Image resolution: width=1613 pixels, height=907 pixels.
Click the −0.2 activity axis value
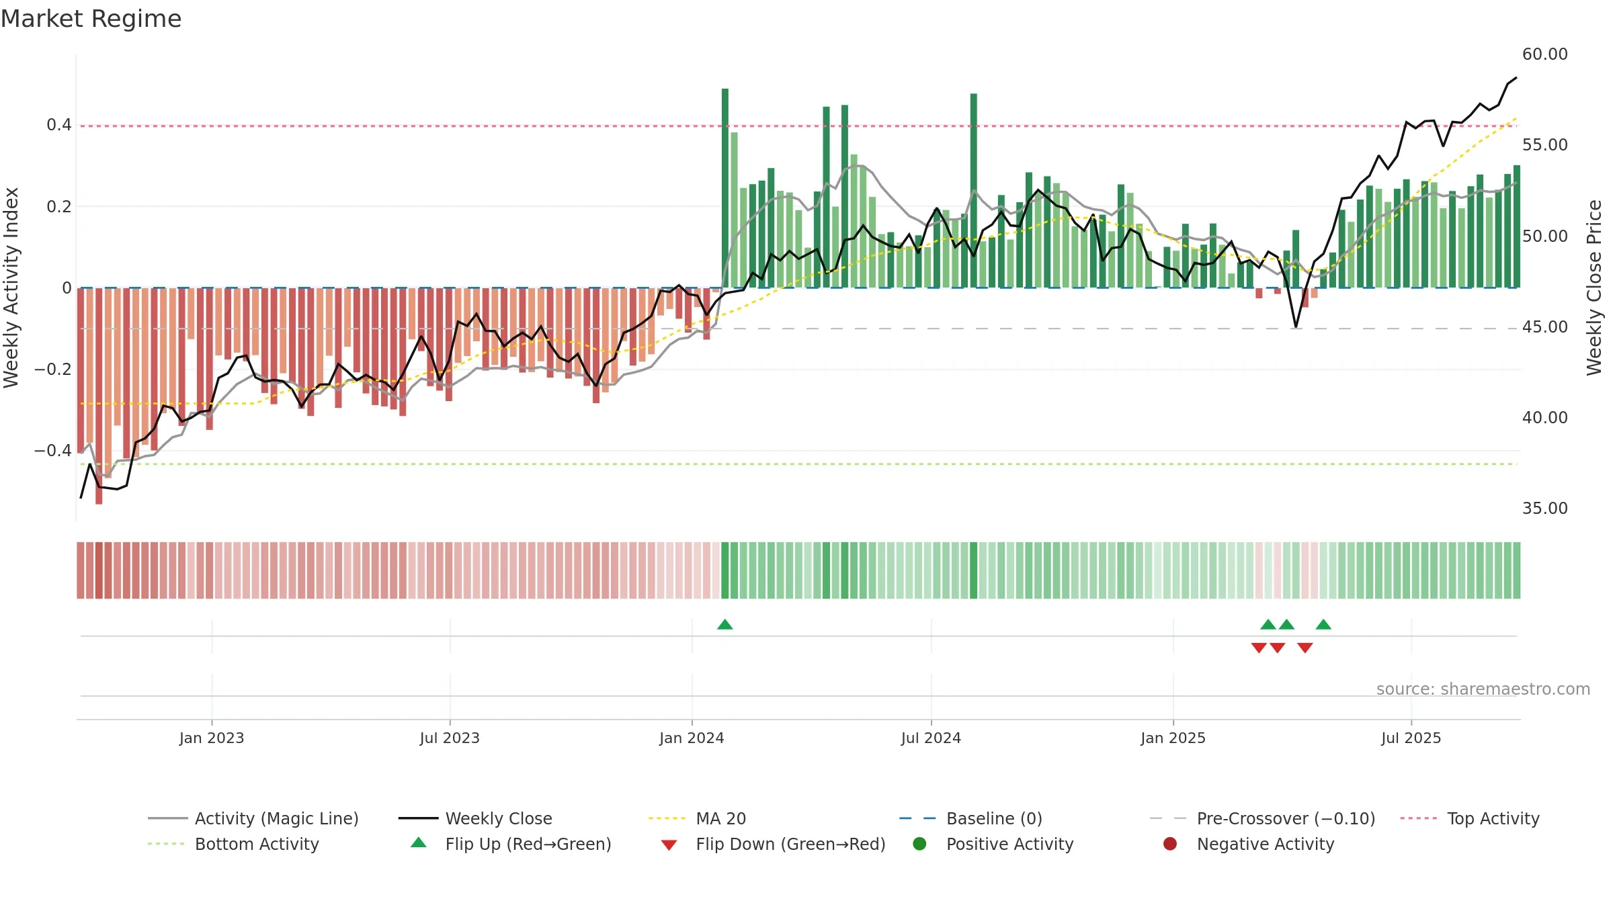point(53,370)
